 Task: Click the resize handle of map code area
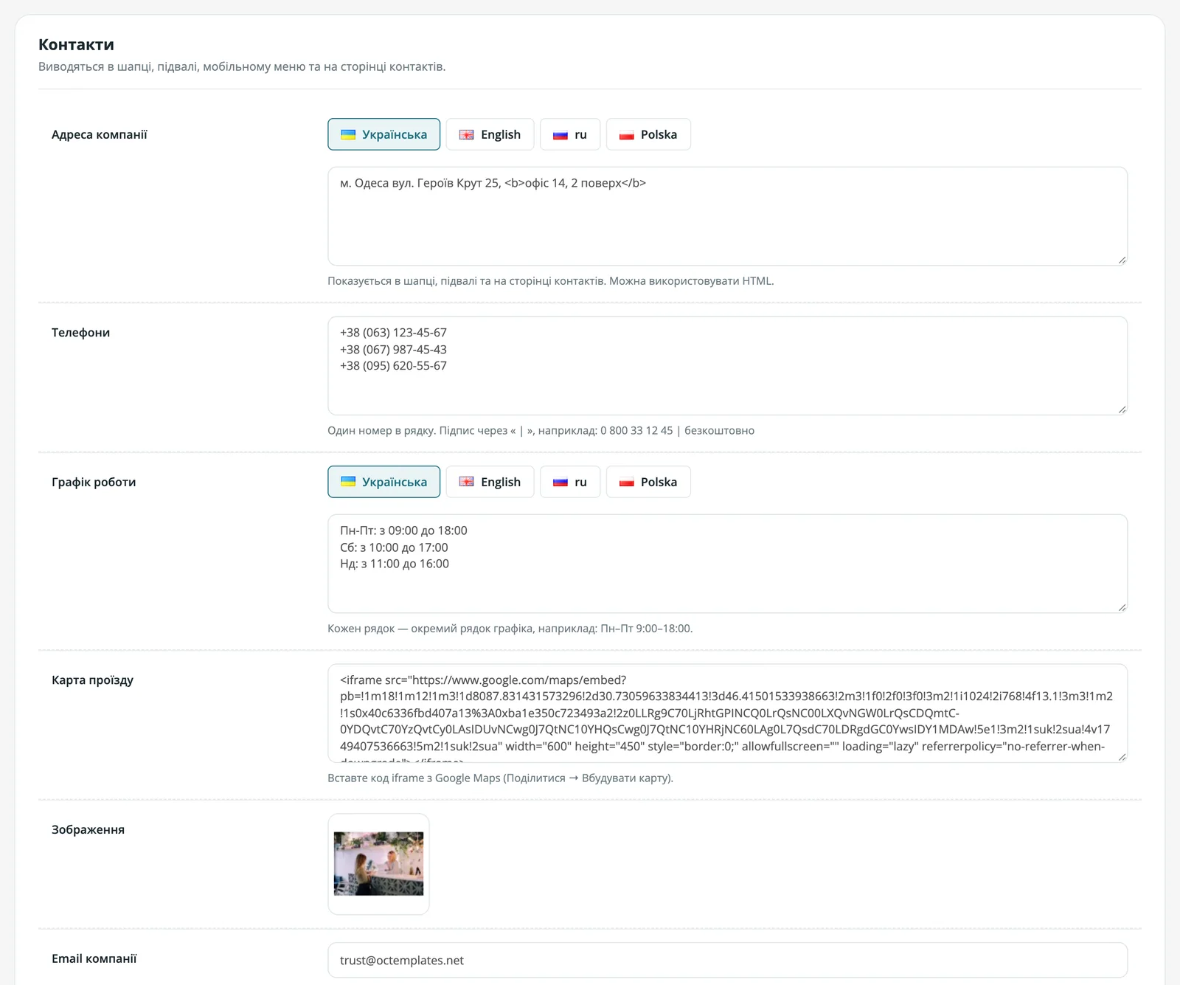click(1122, 756)
